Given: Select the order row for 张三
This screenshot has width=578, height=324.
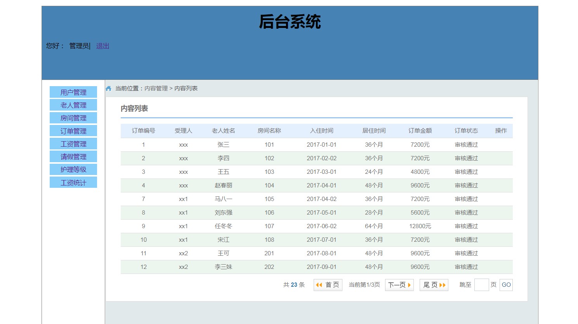Looking at the screenshot, I should tap(223, 145).
